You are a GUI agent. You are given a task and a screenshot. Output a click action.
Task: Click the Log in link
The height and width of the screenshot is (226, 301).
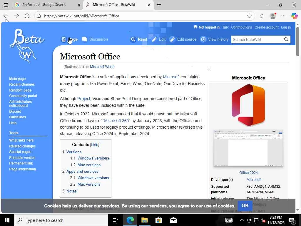[x=286, y=27]
